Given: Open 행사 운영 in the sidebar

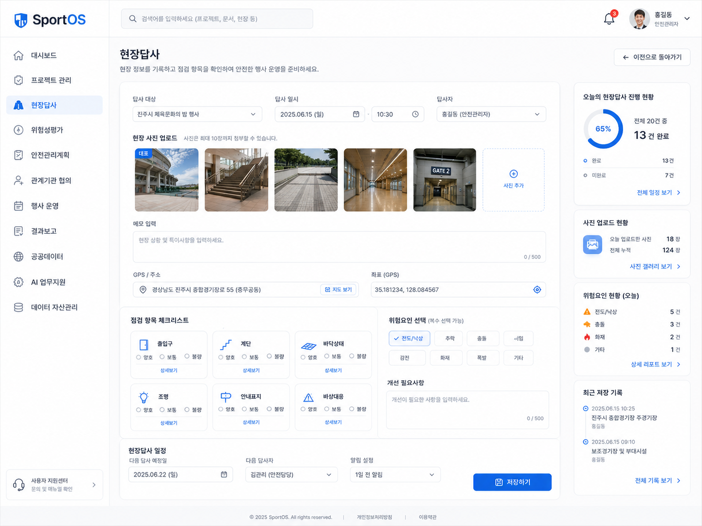Looking at the screenshot, I should [x=54, y=206].
